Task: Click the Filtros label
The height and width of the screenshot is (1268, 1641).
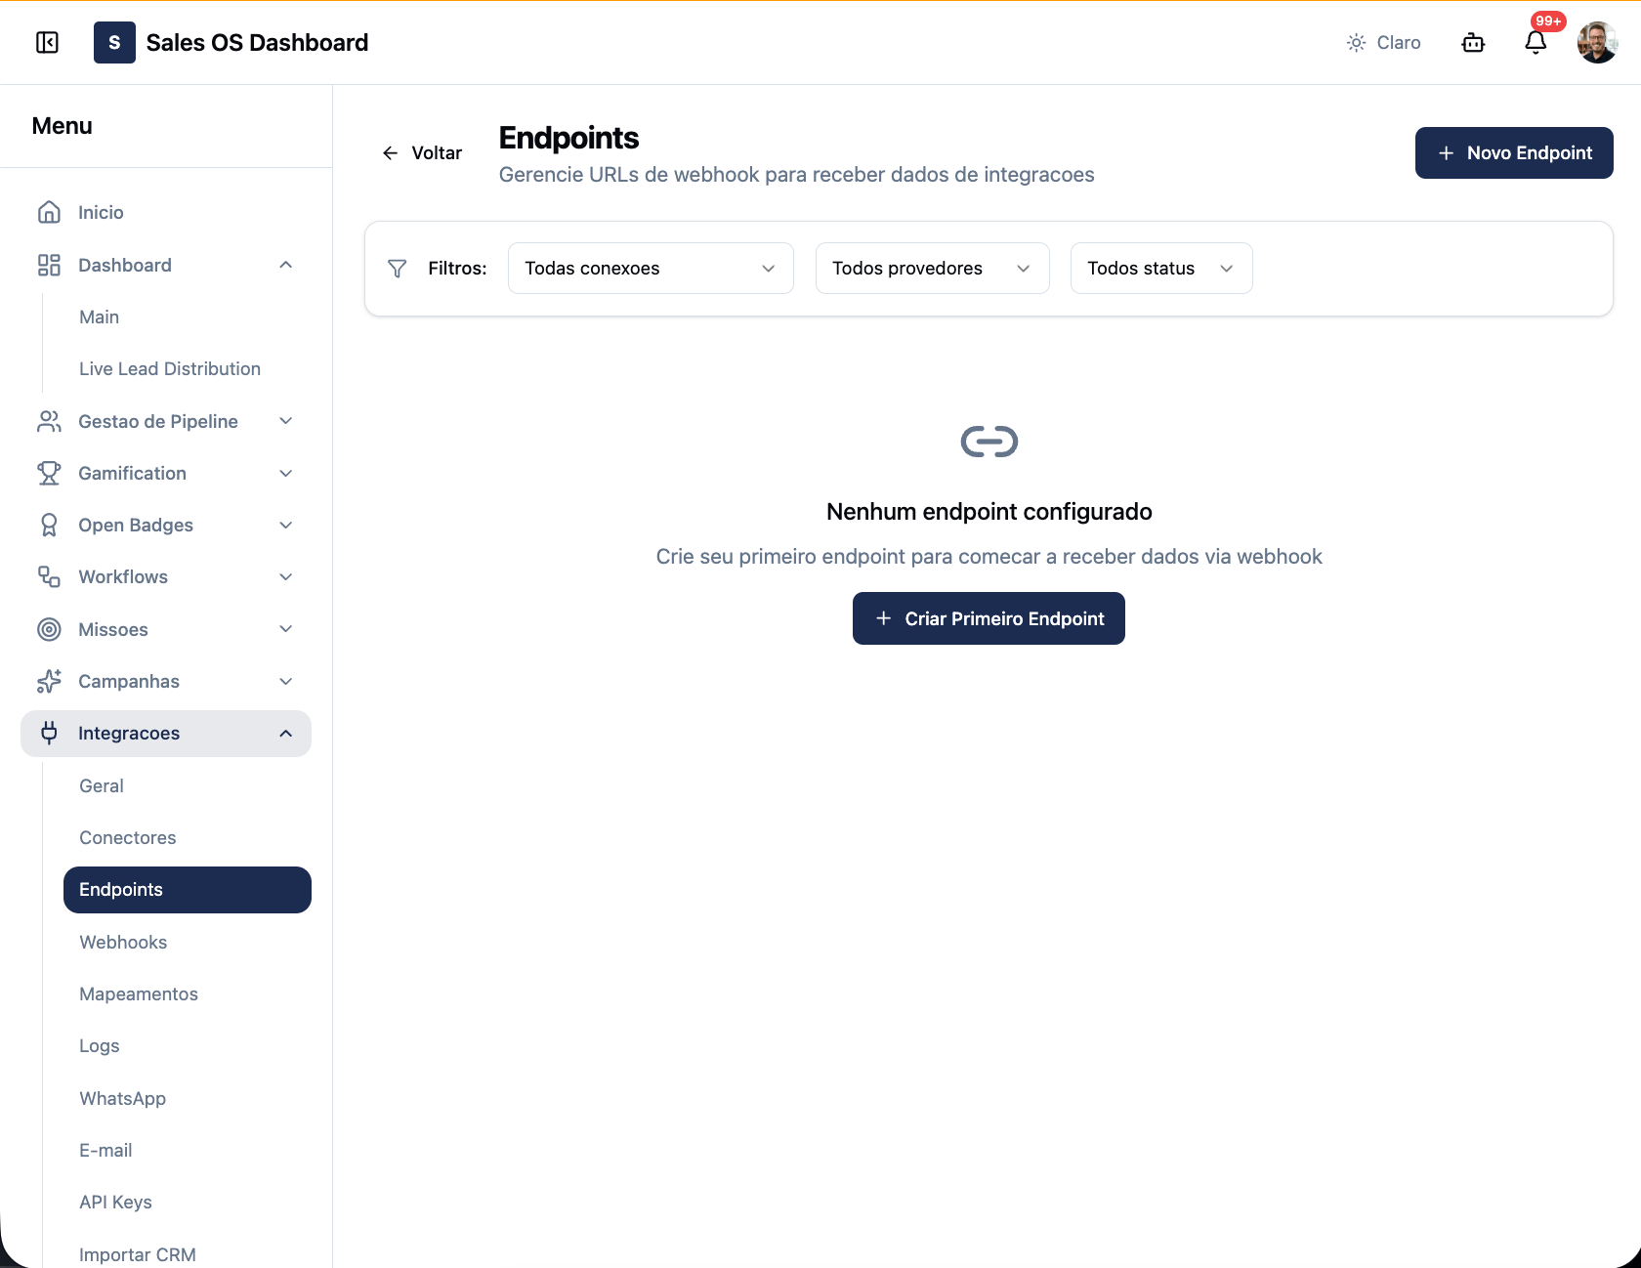Action: (457, 268)
